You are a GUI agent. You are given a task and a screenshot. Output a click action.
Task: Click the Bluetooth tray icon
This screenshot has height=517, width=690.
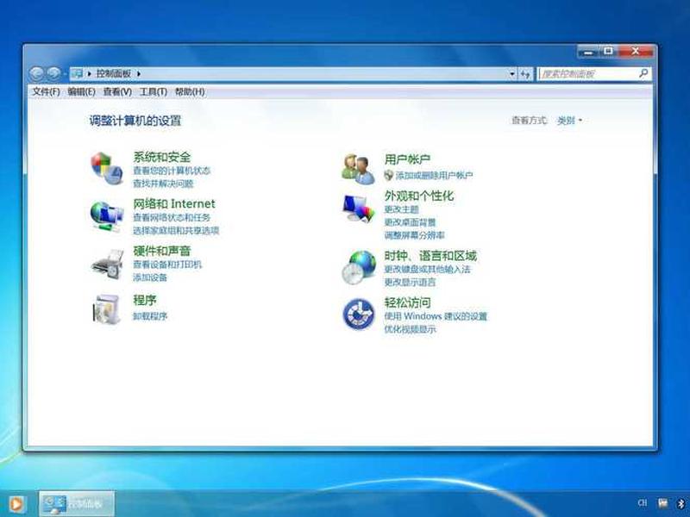pyautogui.click(x=681, y=503)
